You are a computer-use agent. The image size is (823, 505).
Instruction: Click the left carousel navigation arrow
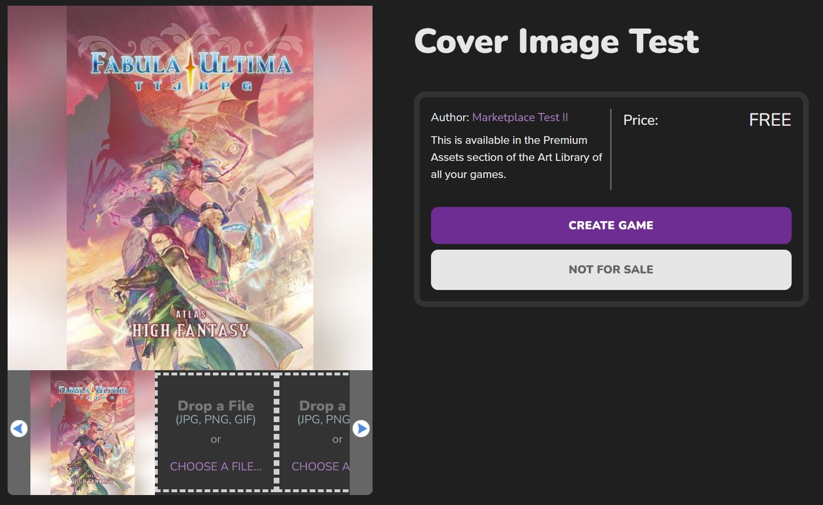[19, 429]
